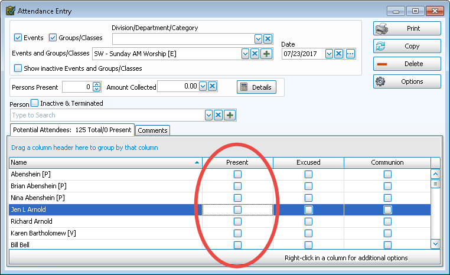450x275 pixels.
Task: Mark Jen L Arnold as Present
Action: pyautogui.click(x=237, y=209)
